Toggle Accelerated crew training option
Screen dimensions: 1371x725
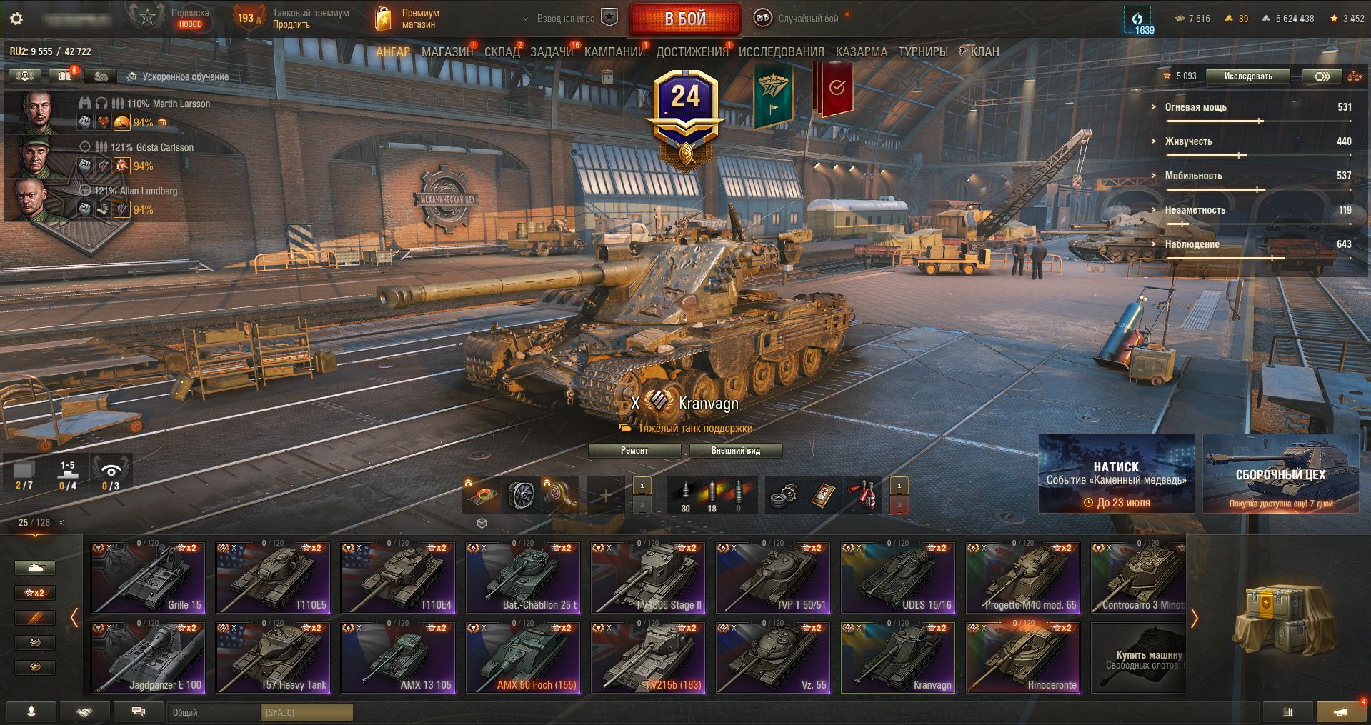(177, 76)
